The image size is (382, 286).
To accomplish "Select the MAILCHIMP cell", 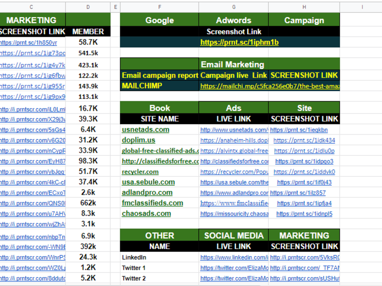I will click(x=160, y=86).
